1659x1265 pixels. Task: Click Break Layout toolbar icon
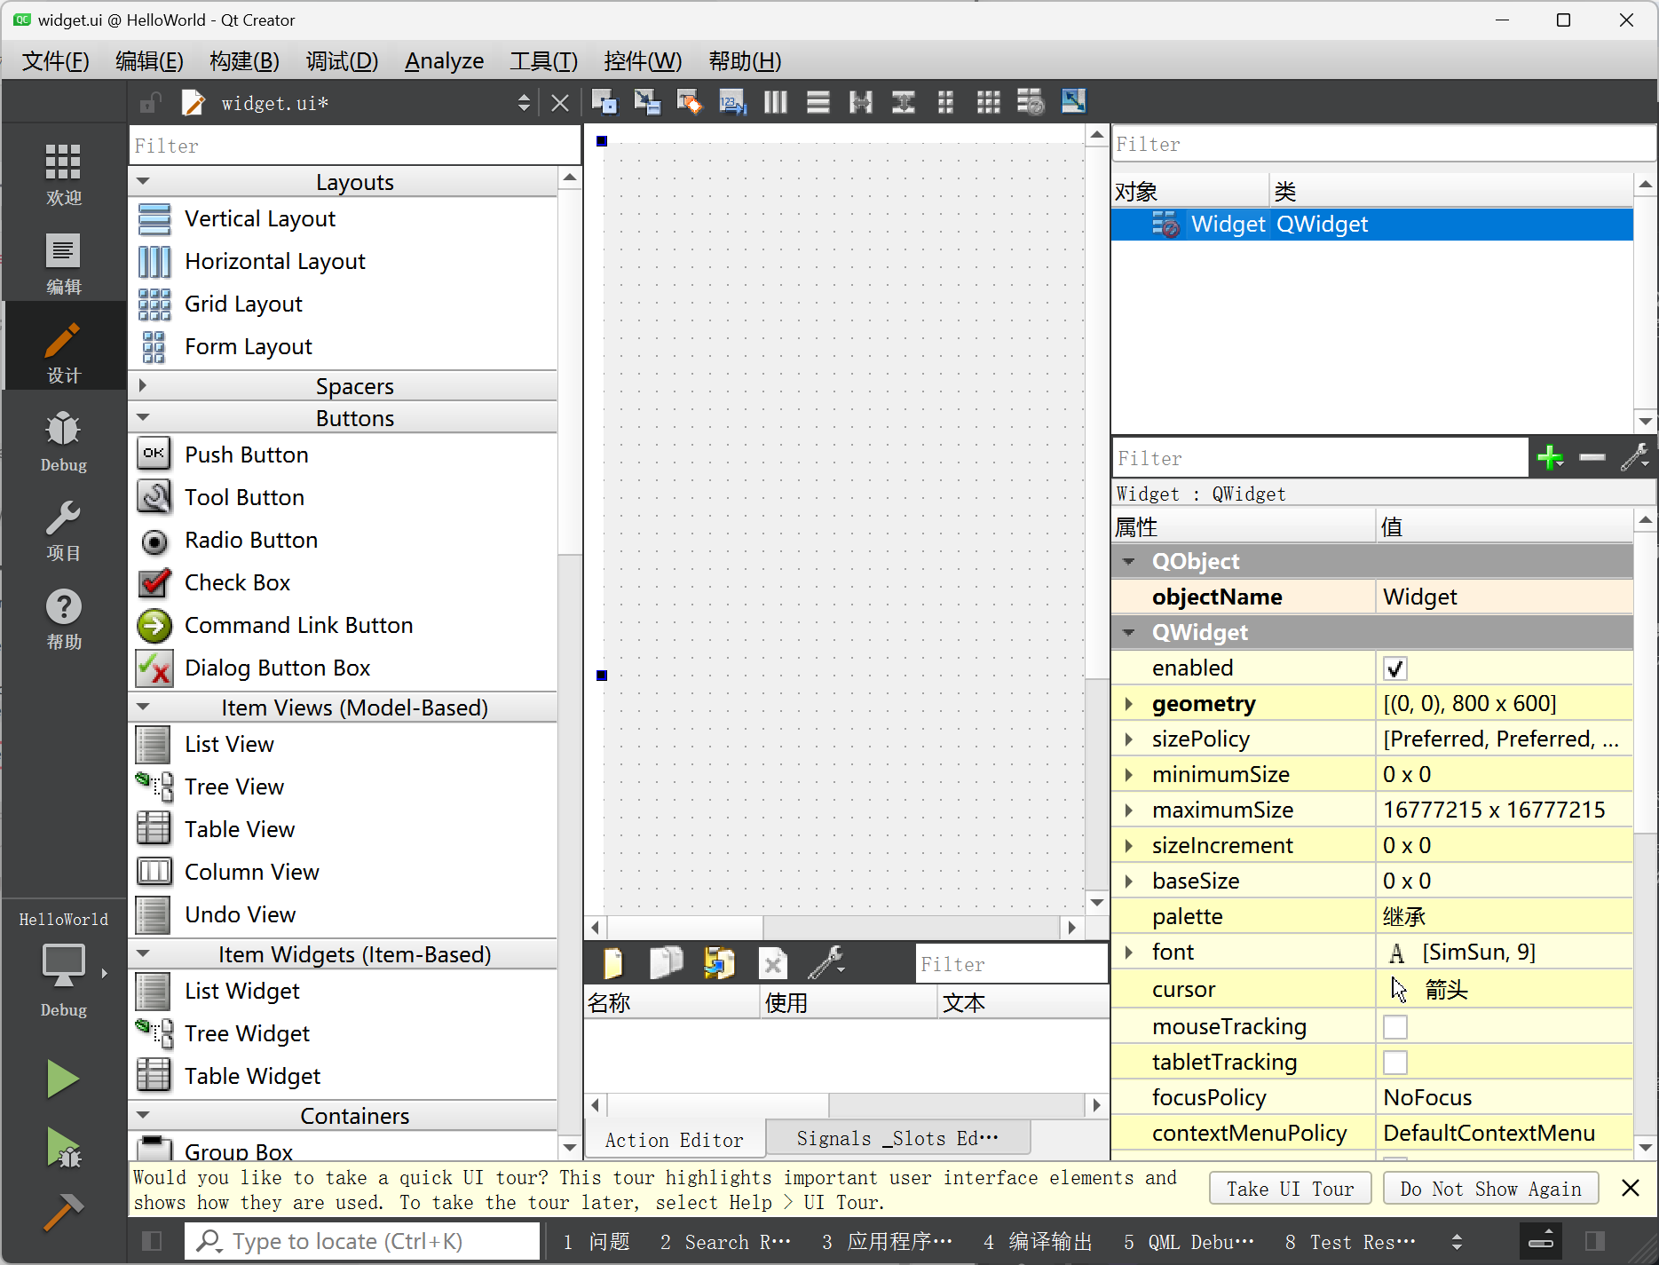pos(1031,102)
